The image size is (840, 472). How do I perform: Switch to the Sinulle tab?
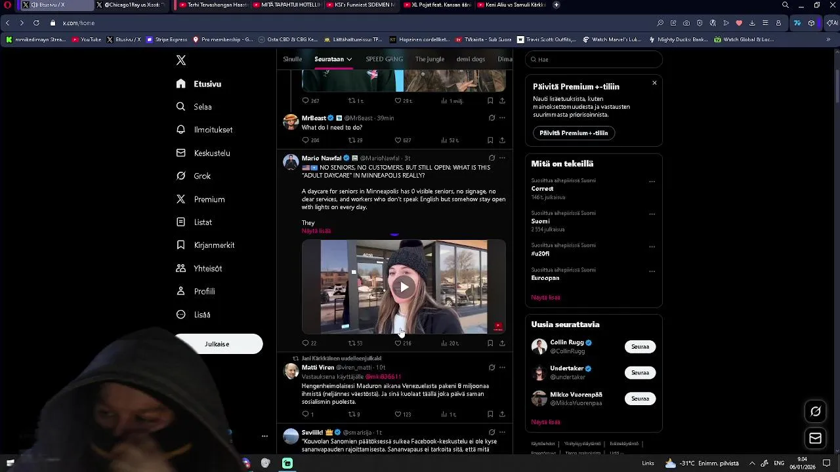coord(293,59)
